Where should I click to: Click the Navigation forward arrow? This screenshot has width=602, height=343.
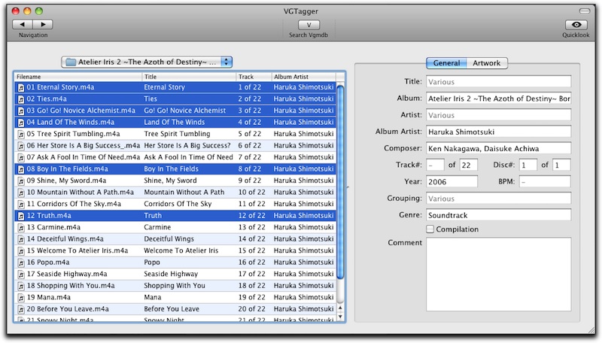click(x=43, y=25)
